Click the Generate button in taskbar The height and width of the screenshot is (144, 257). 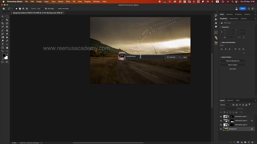tap(171, 57)
